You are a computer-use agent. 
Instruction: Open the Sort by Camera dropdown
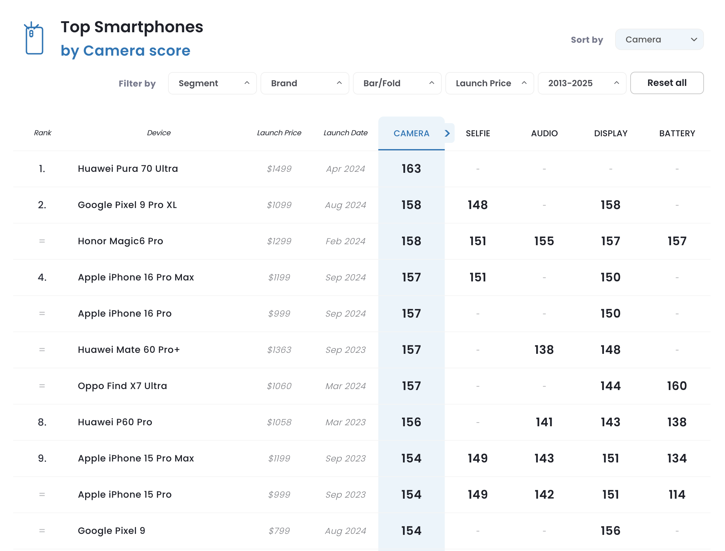(x=659, y=39)
